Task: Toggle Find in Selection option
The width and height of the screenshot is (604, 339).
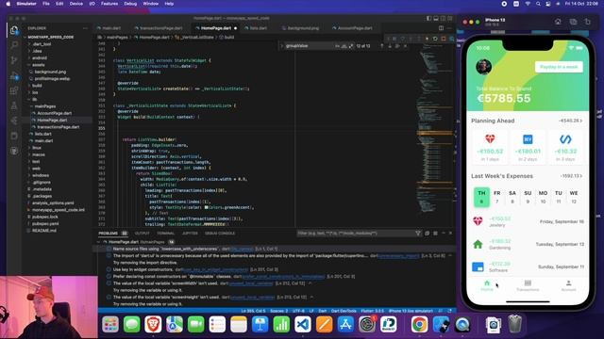Action: [397, 46]
